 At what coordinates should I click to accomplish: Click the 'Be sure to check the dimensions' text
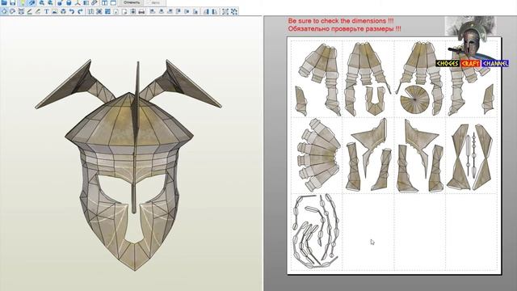coord(341,21)
